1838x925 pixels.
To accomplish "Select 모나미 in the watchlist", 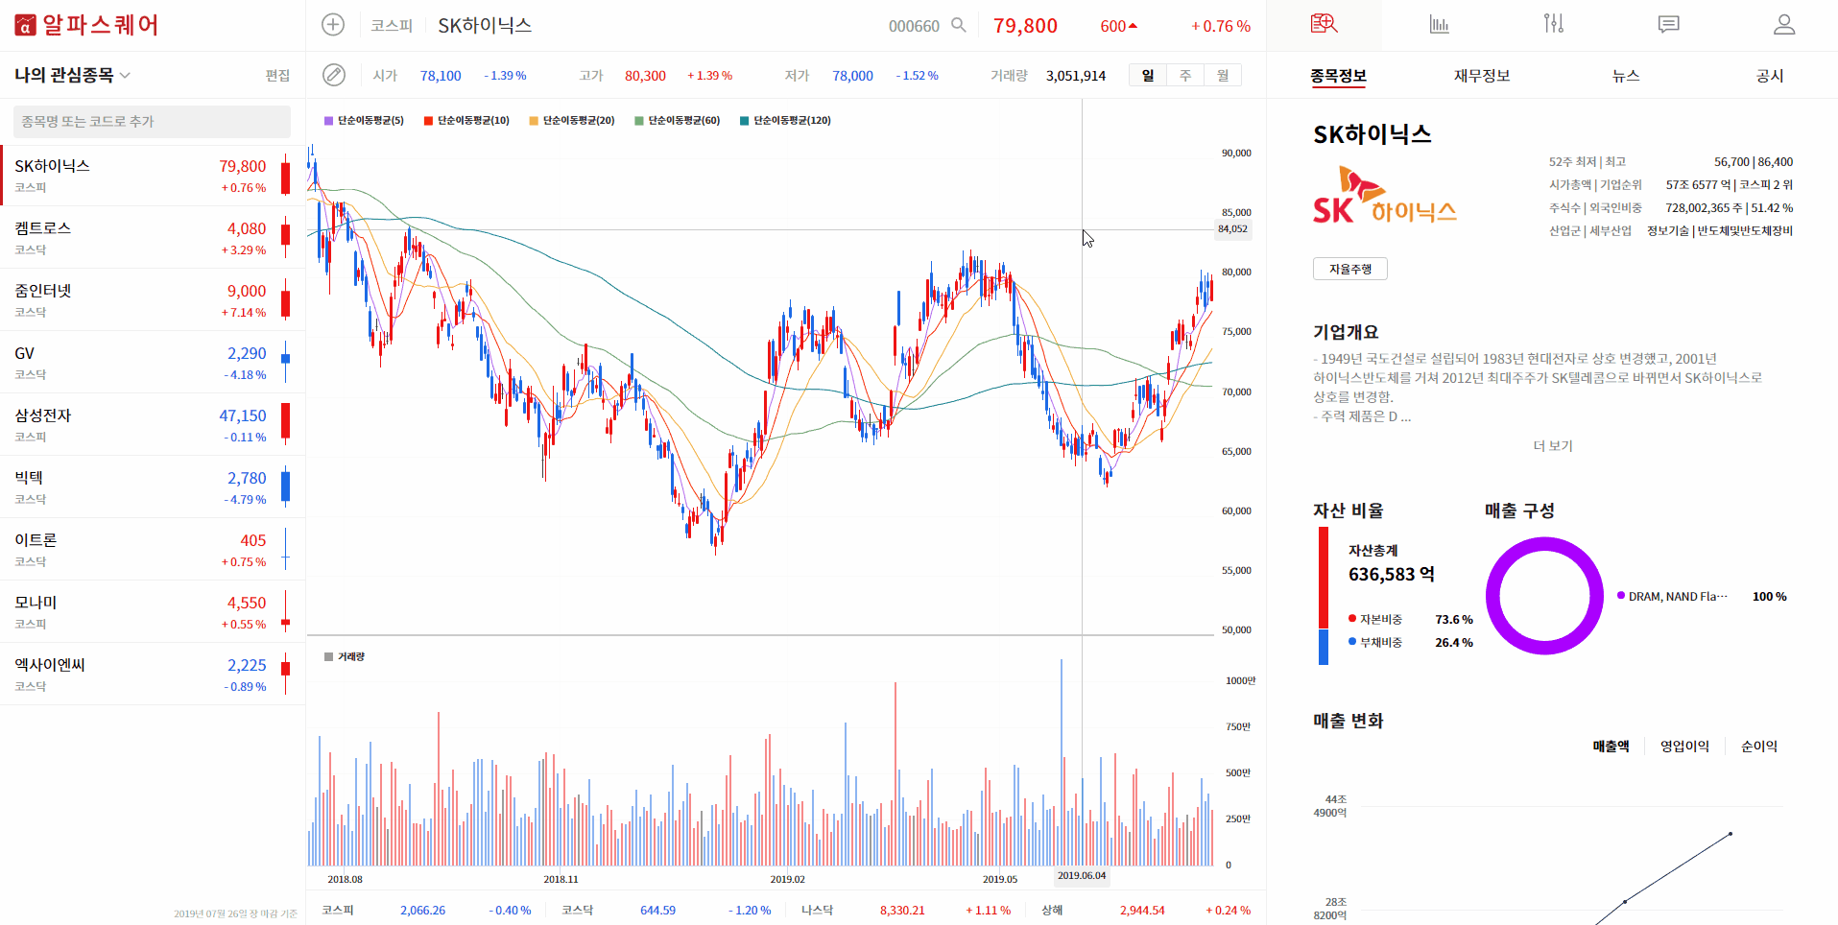I will coord(153,612).
